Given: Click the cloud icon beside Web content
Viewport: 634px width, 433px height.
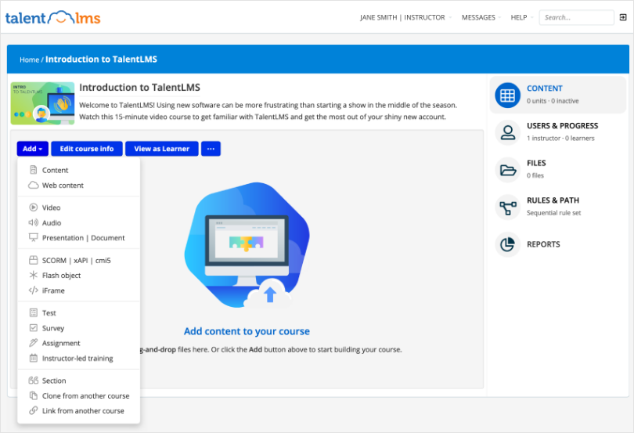Looking at the screenshot, I should click(34, 185).
